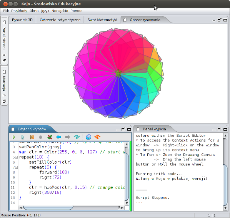The height and width of the screenshot is (218, 230).
Task: Click the blue circle upload icon
Action: (88, 137)
